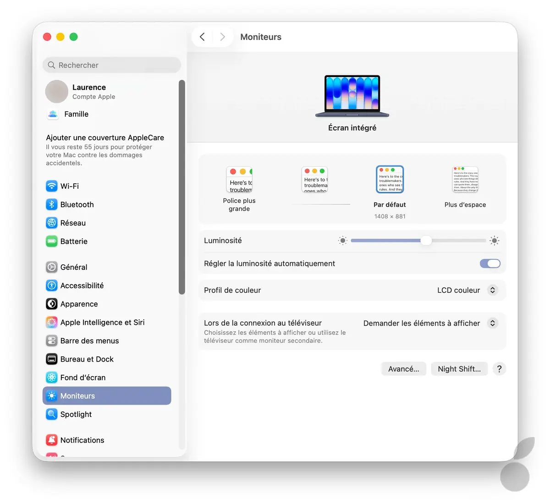Screen dimensions: 550x504
Task: Open the Notifications bell icon
Action: click(52, 440)
